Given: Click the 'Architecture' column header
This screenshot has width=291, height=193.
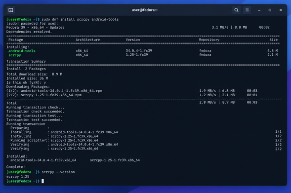Looking at the screenshot, I should (x=87, y=39).
